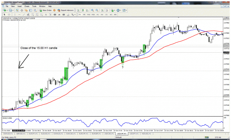Select the Vertical Line tool
The height and width of the screenshot is (140, 231).
pos(15,14)
